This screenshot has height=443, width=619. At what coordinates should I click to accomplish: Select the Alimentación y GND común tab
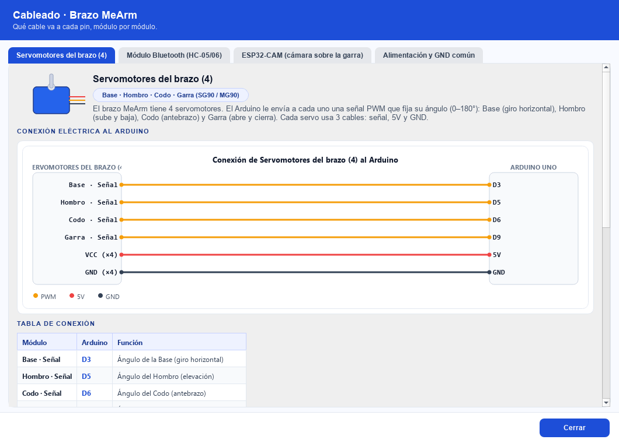tap(429, 55)
